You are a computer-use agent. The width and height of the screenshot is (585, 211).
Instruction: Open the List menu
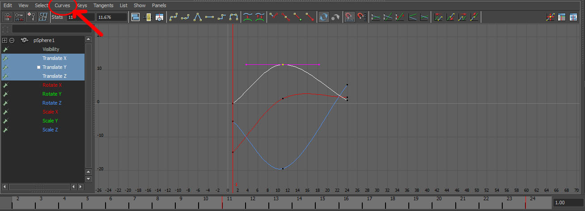coord(124,5)
